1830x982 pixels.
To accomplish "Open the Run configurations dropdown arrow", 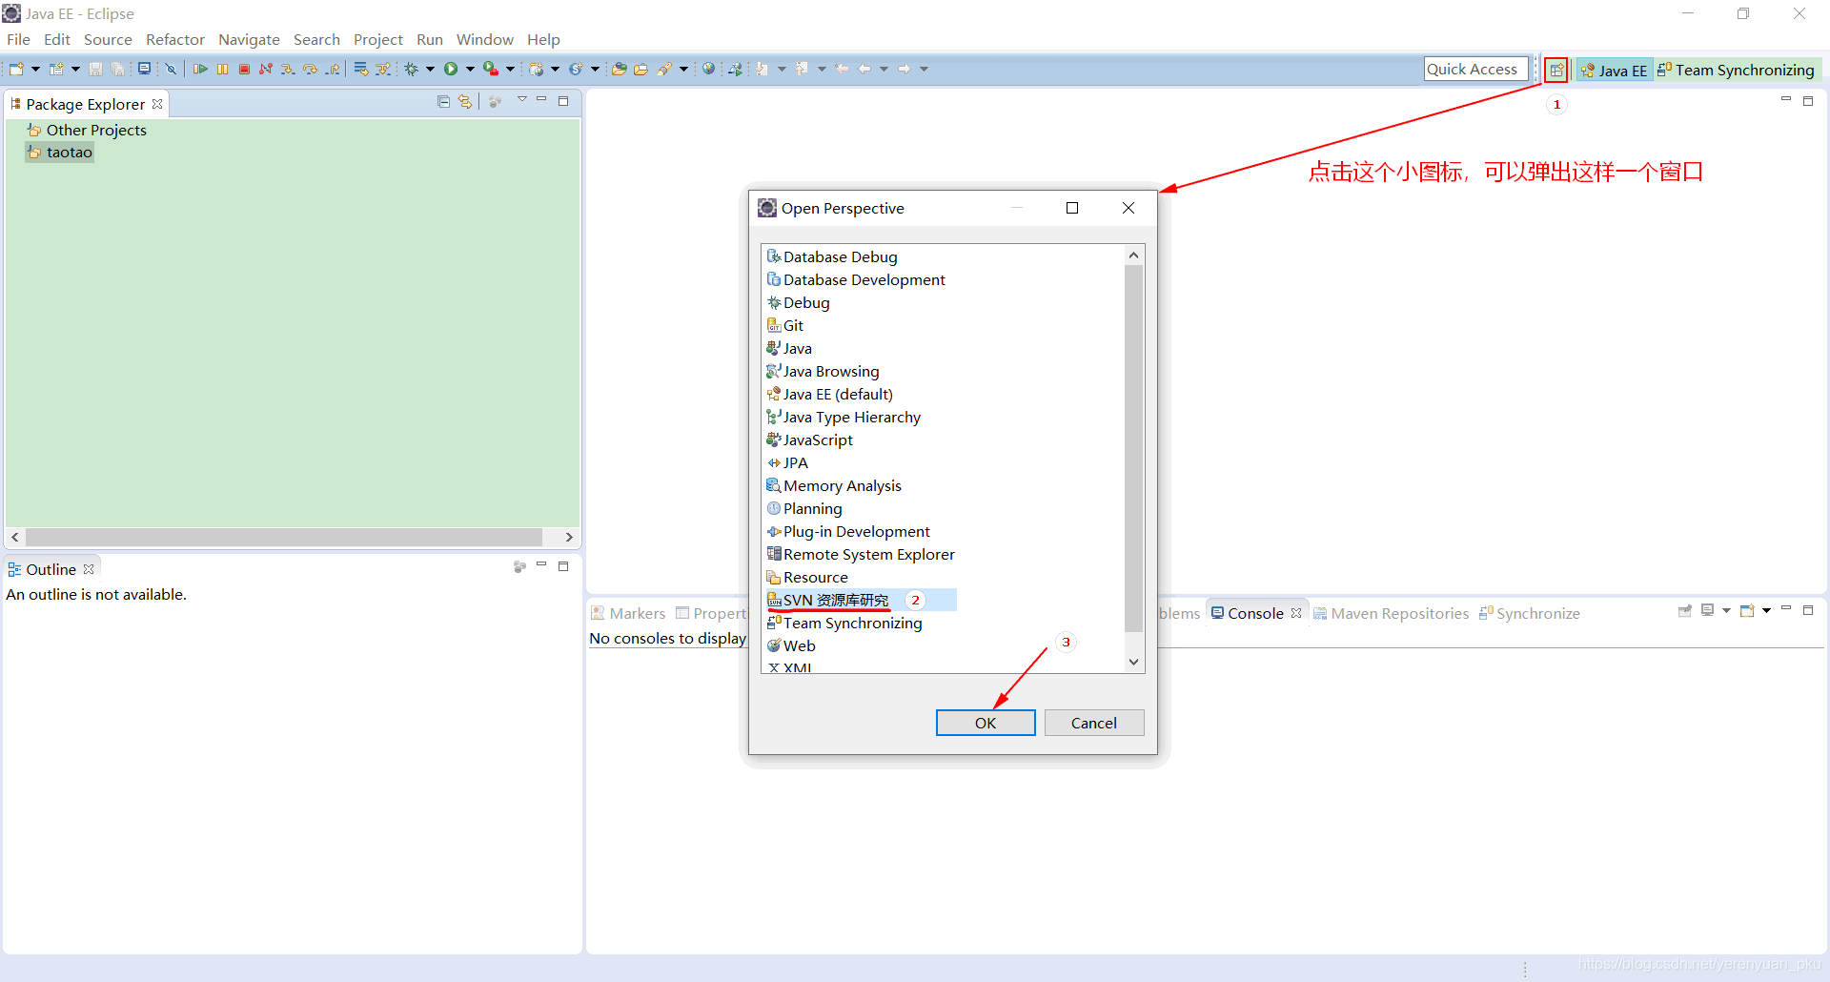I will (470, 69).
